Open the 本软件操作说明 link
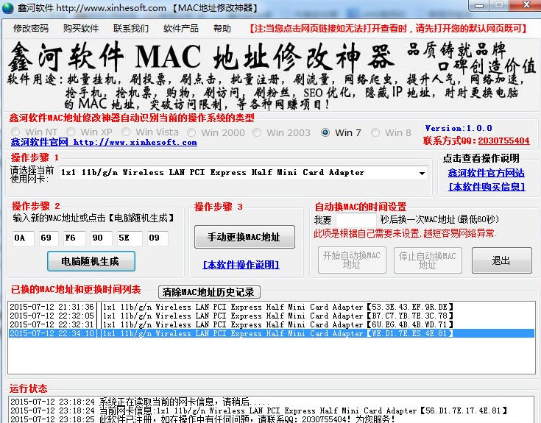541x423 pixels. [241, 265]
